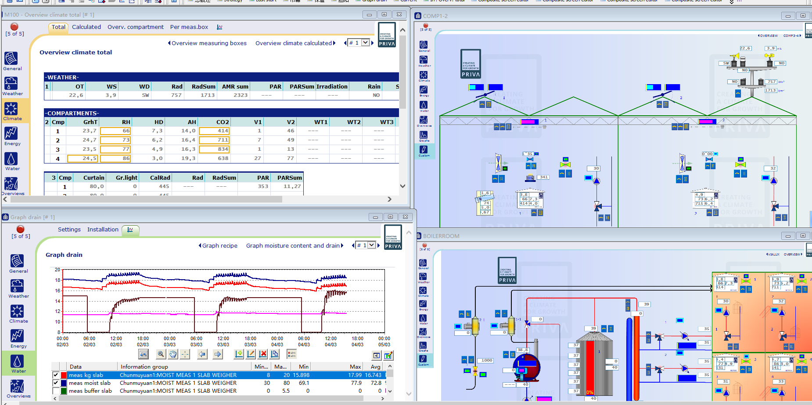Click the zoom magnifier tool in graph toolbar
812x405 pixels.
161,354
